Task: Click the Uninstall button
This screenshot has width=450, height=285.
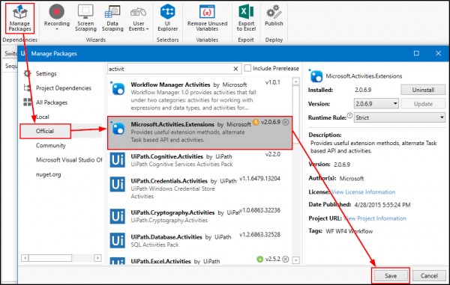Action: (x=423, y=90)
